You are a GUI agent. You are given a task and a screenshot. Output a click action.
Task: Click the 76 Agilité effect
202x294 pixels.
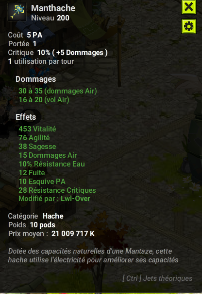tap(34, 138)
